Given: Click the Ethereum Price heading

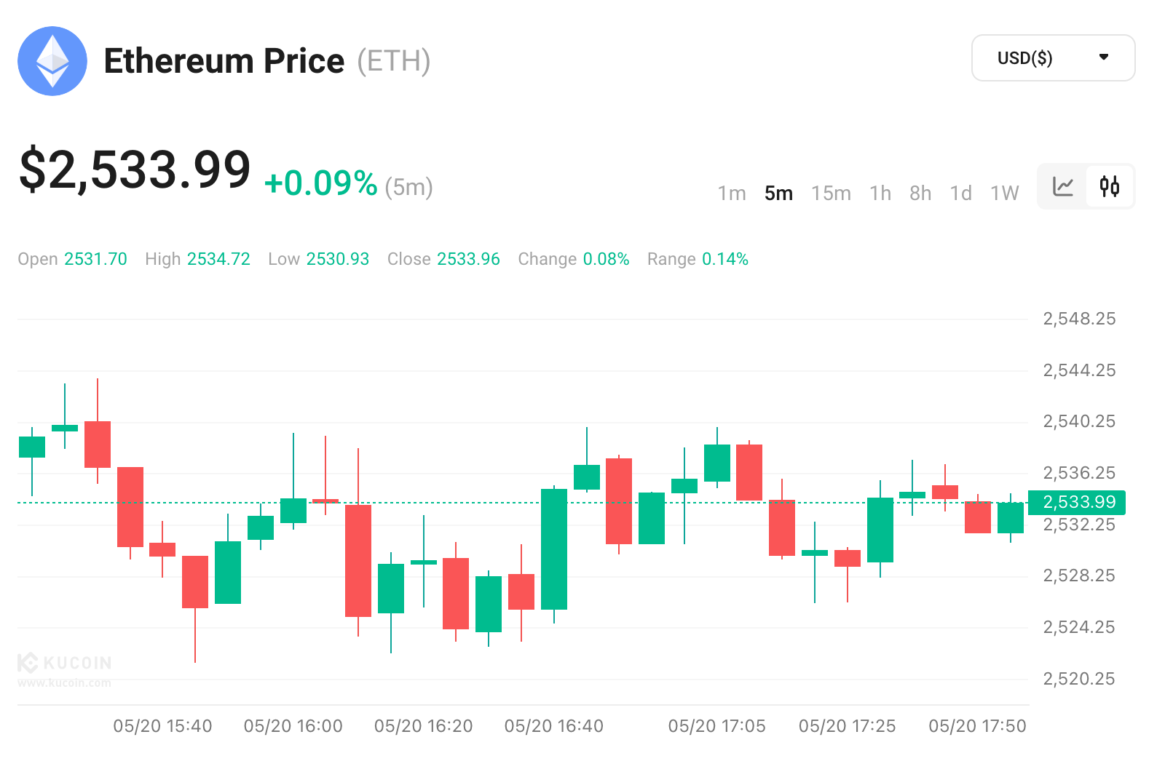Looking at the screenshot, I should 224,61.
